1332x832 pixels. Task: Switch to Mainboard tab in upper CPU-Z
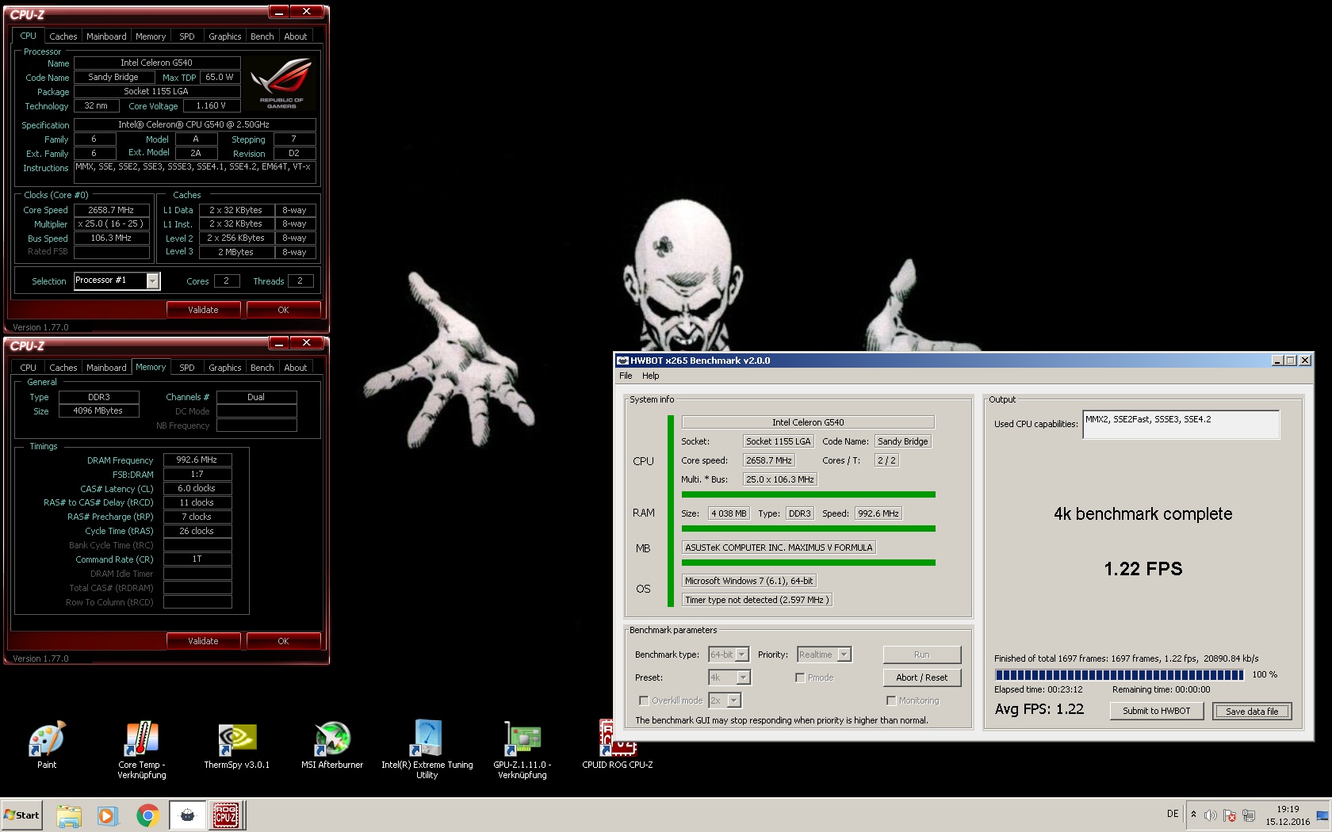click(106, 36)
